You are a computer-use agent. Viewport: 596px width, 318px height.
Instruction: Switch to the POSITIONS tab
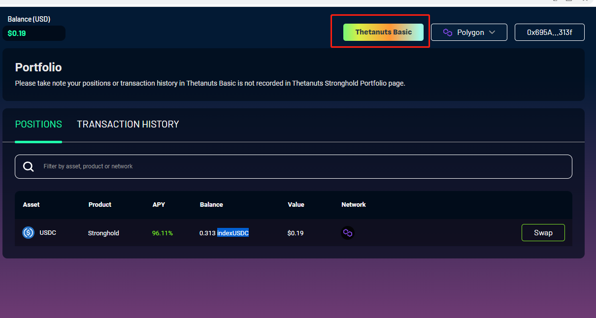tap(38, 124)
